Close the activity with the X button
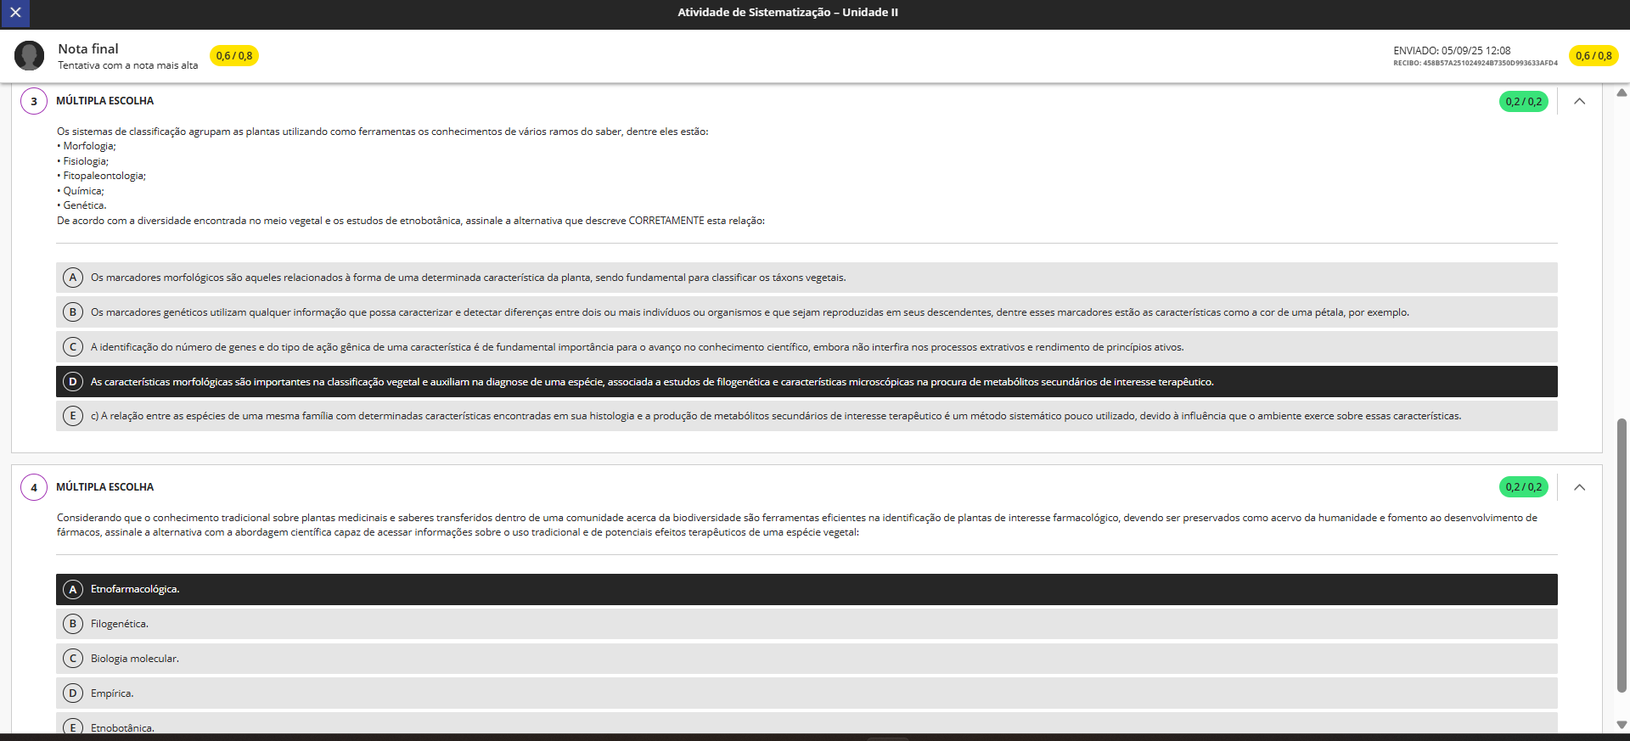 click(15, 13)
